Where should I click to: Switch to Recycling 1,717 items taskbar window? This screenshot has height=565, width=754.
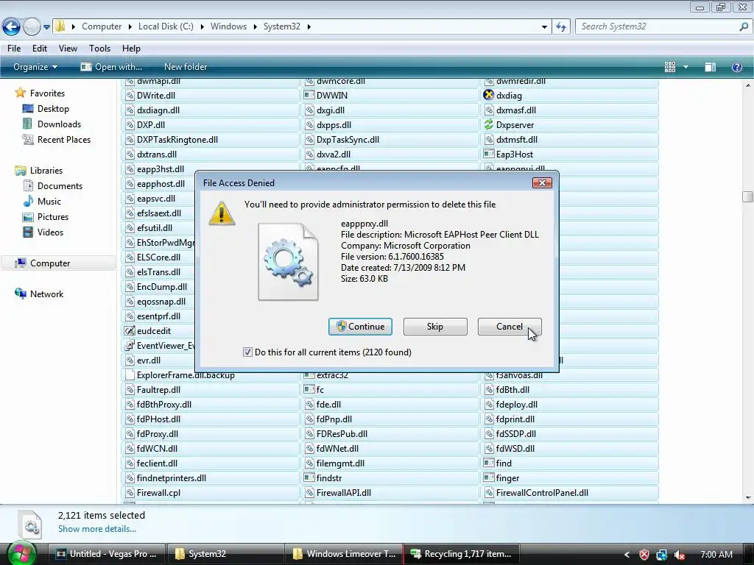462,554
